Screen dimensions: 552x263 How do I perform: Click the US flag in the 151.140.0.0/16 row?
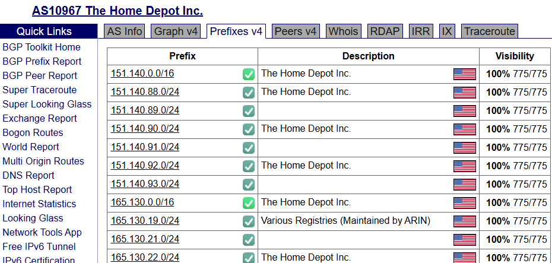465,74
